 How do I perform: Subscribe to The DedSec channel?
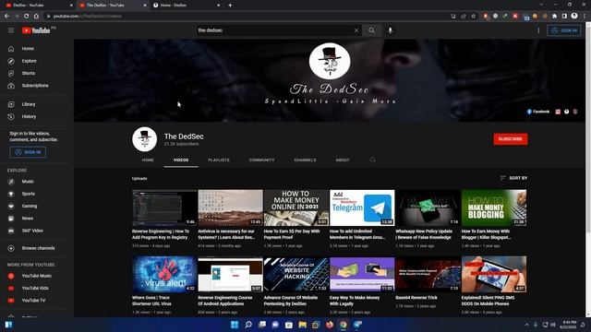pos(511,139)
